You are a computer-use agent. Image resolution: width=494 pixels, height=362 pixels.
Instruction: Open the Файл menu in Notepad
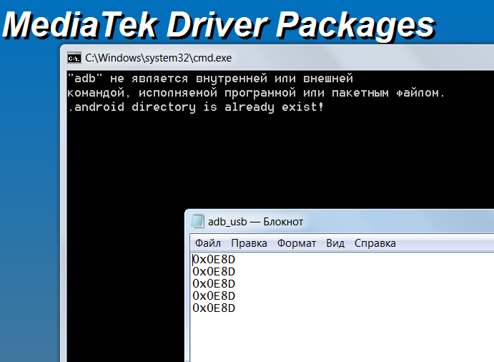208,243
